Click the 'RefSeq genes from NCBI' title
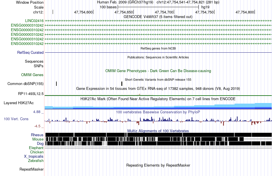Image resolution: width=272 pixels, height=176 pixels. (x=158, y=48)
